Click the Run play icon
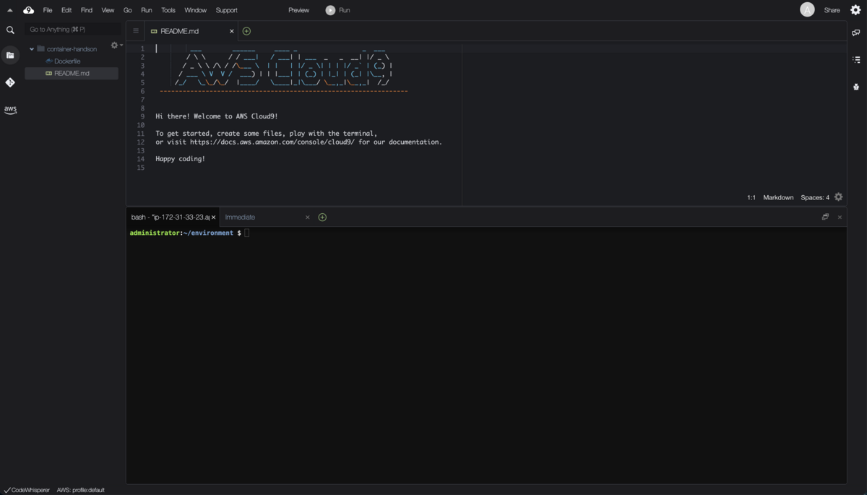Viewport: 867px width, 495px height. (330, 10)
